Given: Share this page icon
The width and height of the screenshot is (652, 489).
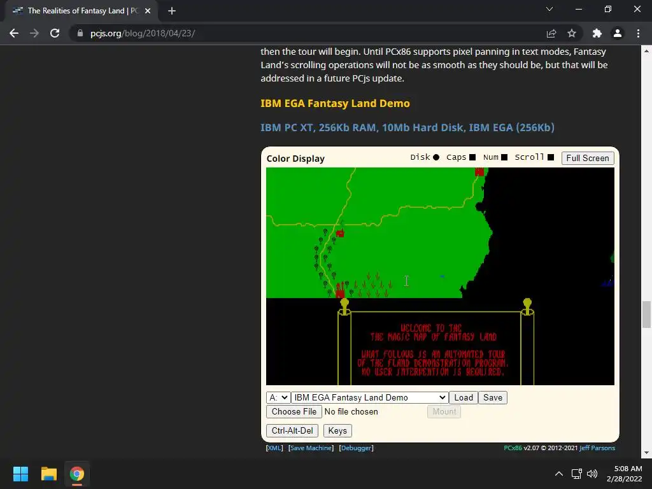Looking at the screenshot, I should coord(551,33).
